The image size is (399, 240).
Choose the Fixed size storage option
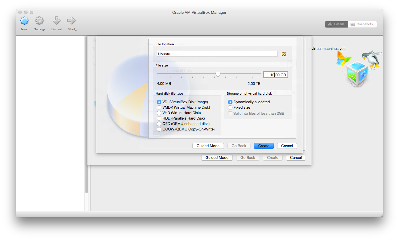pyautogui.click(x=230, y=108)
